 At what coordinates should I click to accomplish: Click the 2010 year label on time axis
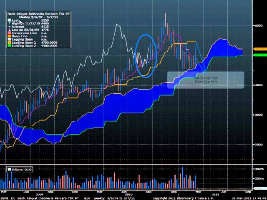click(129, 195)
